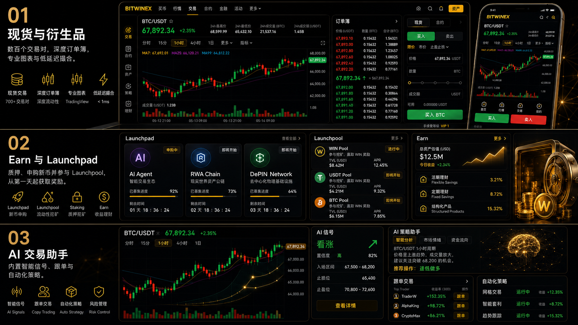This screenshot has width=578, height=325.
Task: Click the 价格 input field
Action: click(435, 59)
